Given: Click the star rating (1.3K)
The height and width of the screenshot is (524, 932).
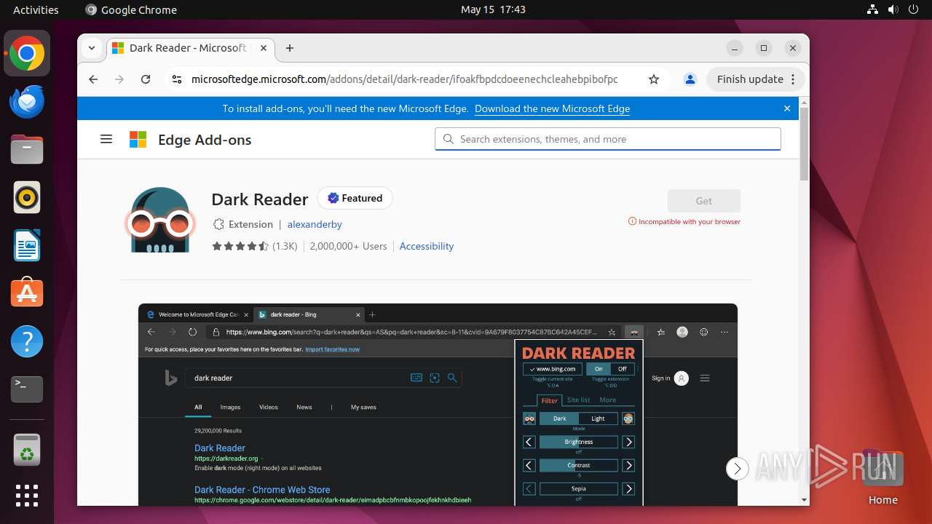Looking at the screenshot, I should [x=254, y=246].
